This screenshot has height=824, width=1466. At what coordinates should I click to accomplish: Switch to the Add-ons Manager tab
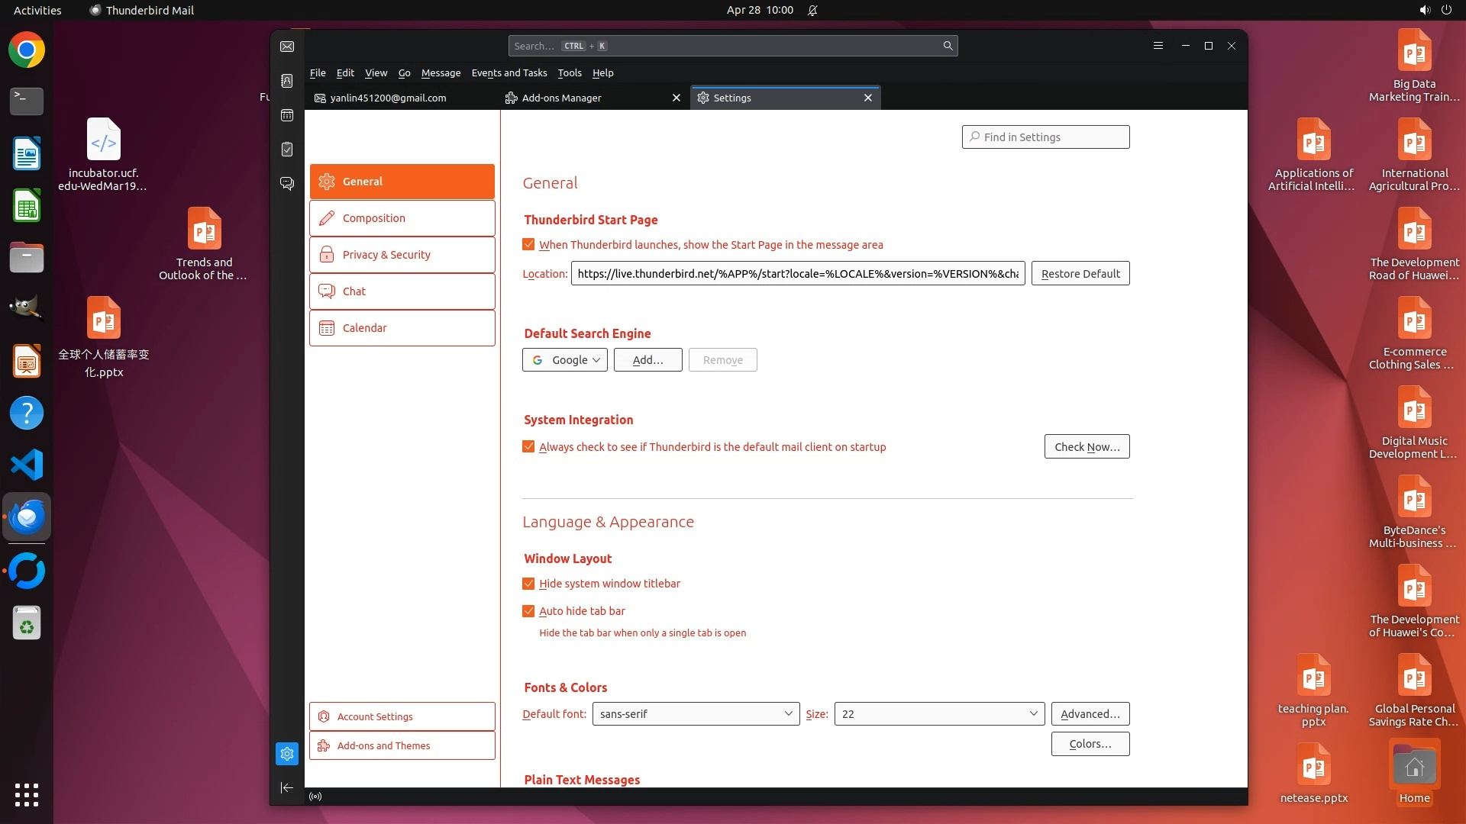[x=562, y=98]
